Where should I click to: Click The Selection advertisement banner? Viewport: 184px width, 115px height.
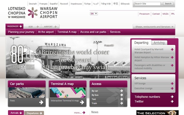coord(158,113)
